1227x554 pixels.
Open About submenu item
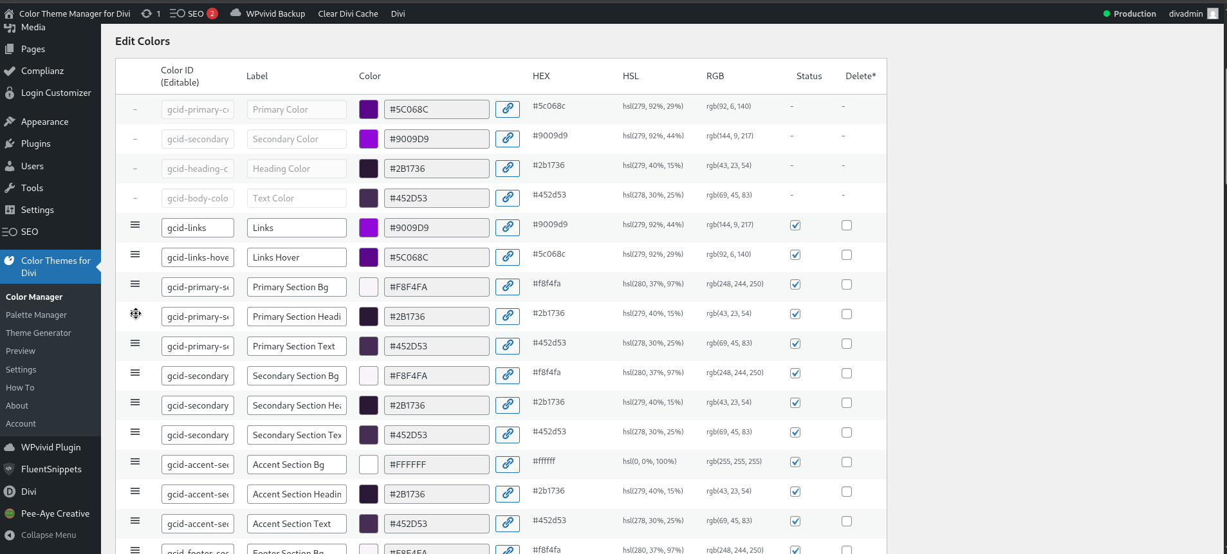(x=17, y=405)
